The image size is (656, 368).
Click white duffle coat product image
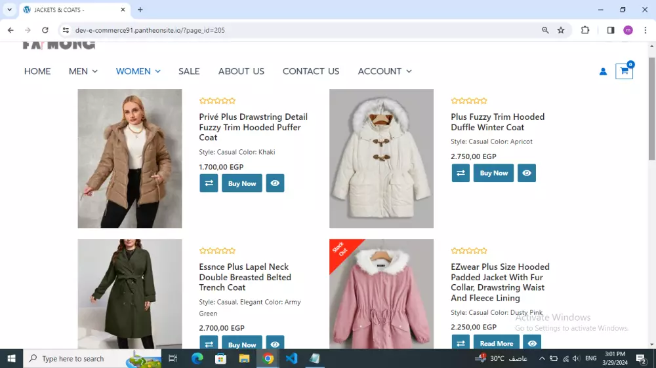click(x=381, y=158)
